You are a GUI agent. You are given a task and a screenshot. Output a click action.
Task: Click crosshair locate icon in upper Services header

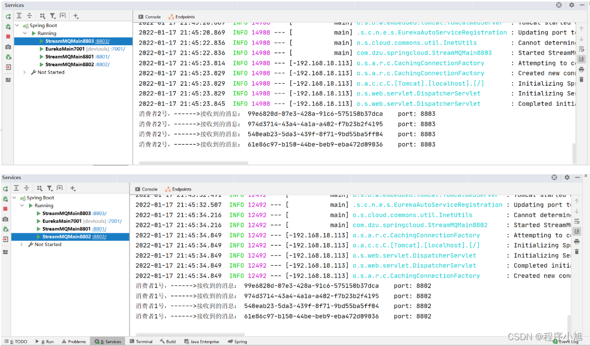click(559, 5)
